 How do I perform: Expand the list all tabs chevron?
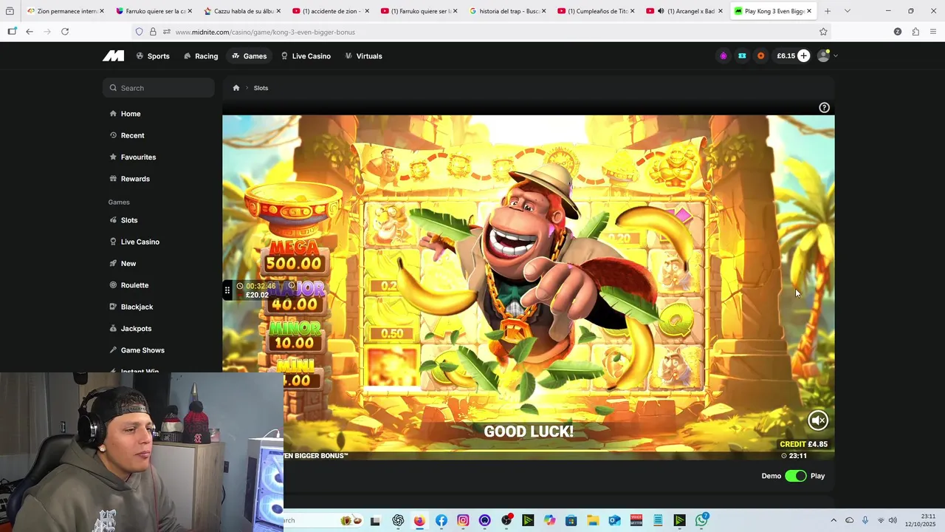point(847,11)
